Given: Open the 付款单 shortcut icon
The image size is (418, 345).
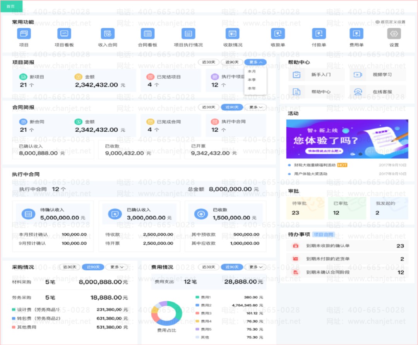Looking at the screenshot, I should click(319, 34).
